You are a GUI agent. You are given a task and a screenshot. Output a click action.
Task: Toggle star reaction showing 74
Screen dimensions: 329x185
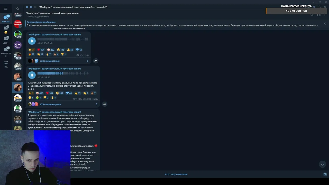(x=31, y=50)
